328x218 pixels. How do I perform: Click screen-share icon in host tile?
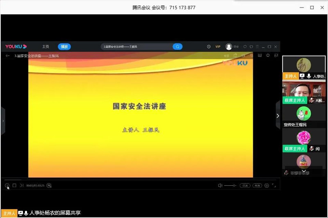tap(302, 76)
